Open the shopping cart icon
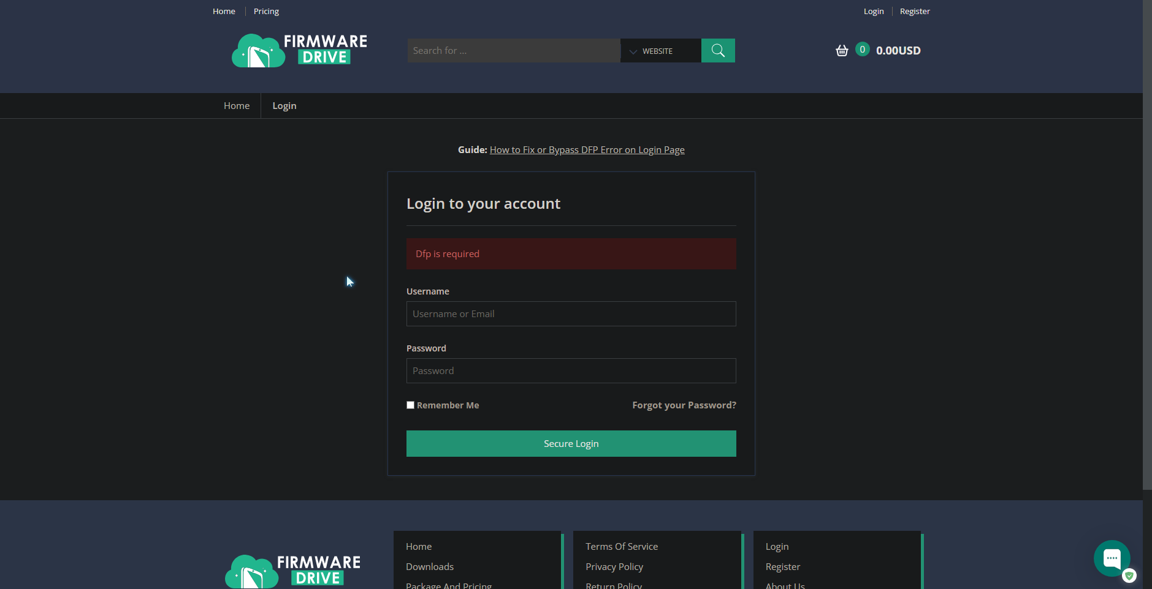Viewport: 1152px width, 589px height. (x=841, y=50)
